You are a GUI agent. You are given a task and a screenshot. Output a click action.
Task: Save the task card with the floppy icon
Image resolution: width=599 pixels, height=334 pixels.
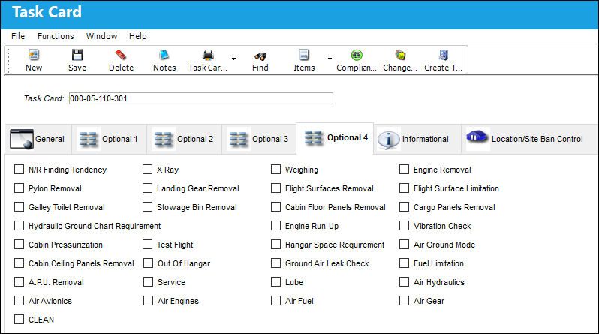point(77,55)
